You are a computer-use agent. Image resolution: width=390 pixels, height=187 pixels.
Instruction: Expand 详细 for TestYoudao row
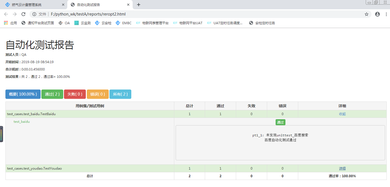click(x=342, y=168)
